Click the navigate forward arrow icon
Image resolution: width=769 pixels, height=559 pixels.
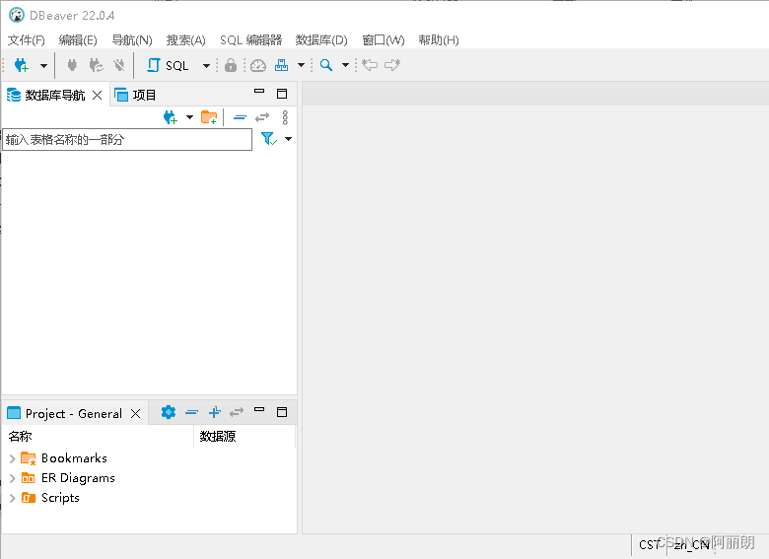click(392, 65)
